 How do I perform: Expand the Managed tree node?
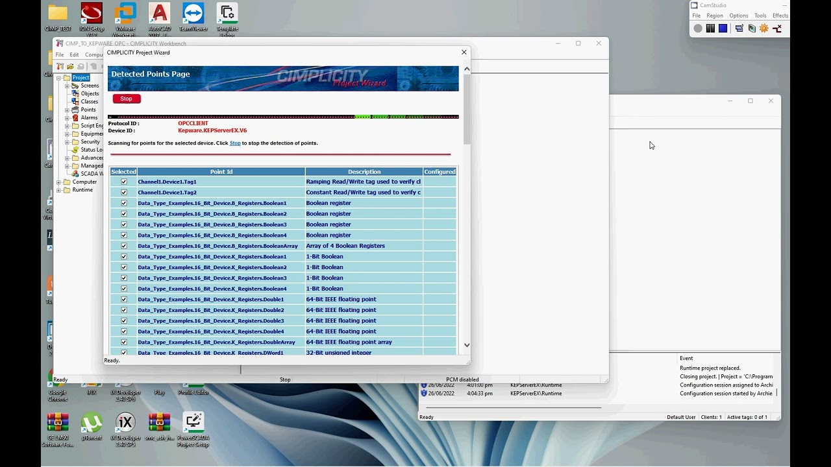(66, 166)
